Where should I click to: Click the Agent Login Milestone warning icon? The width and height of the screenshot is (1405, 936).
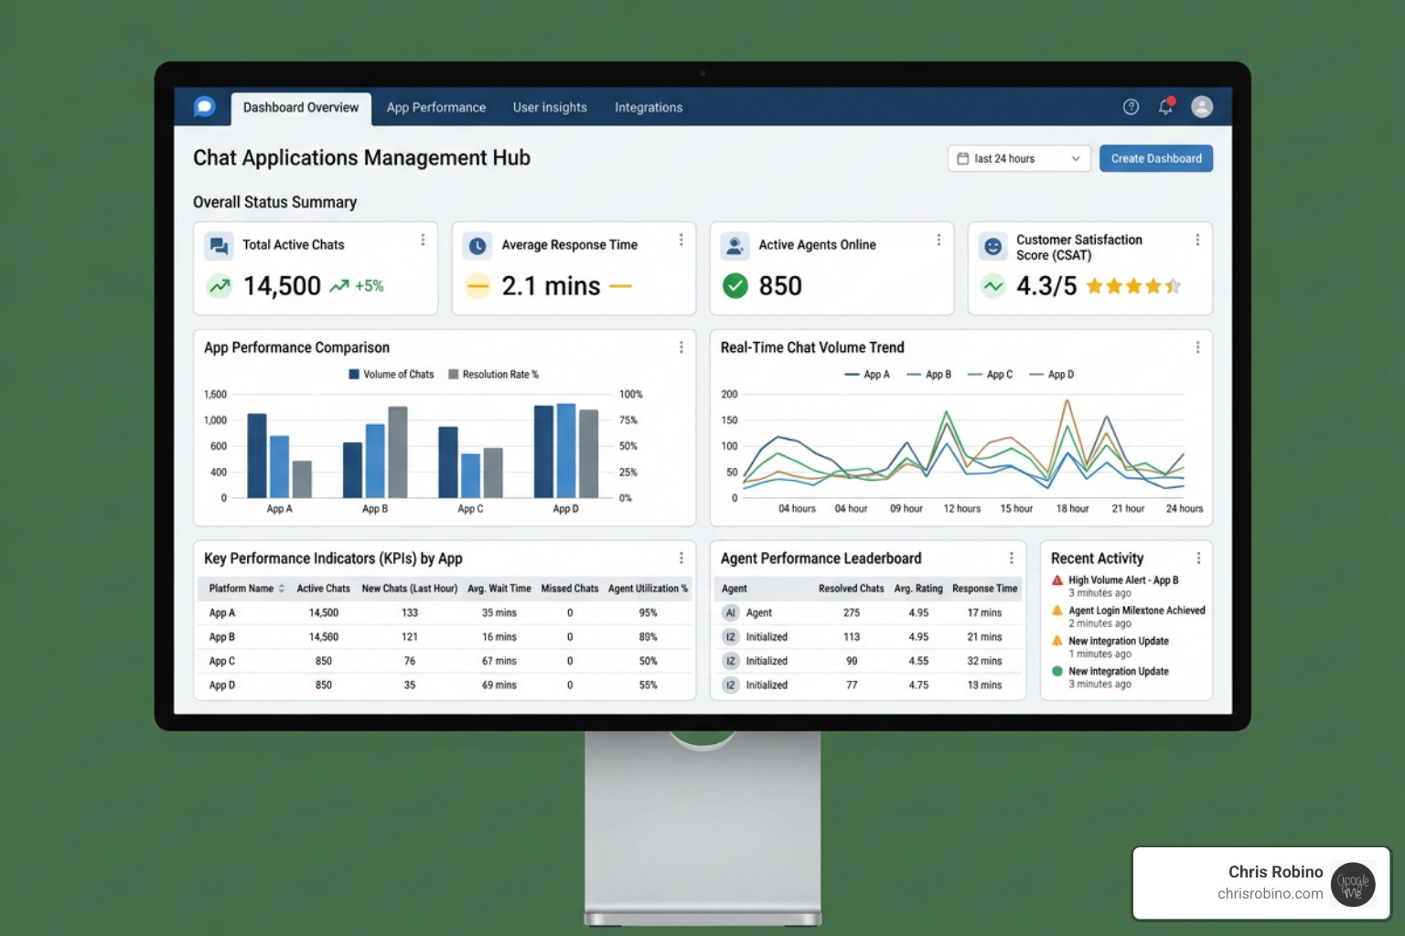[x=1057, y=611]
